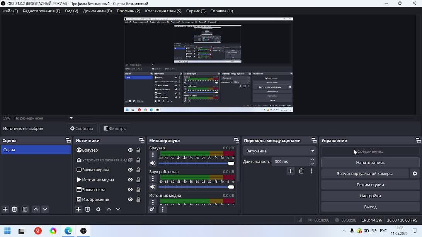Open Yandex browser from taskbar
The width and height of the screenshot is (422, 237).
38,231
